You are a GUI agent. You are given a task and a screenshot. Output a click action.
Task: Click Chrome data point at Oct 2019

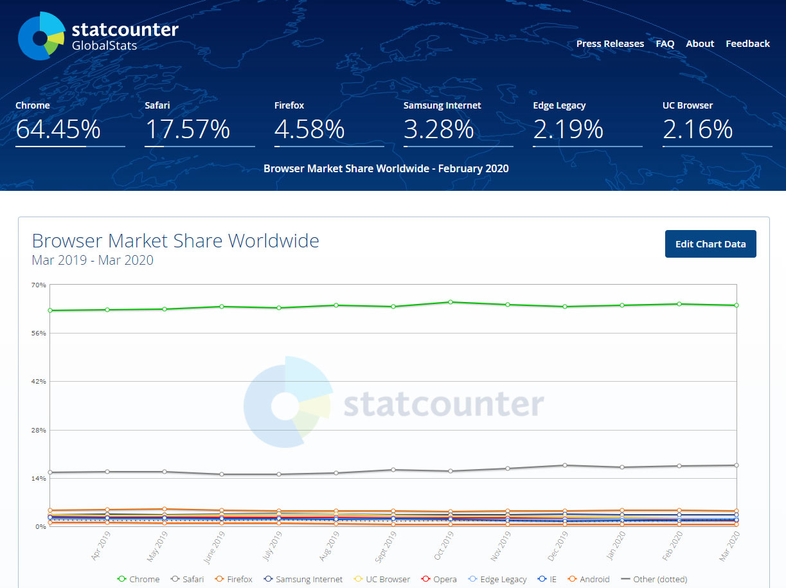pyautogui.click(x=451, y=302)
